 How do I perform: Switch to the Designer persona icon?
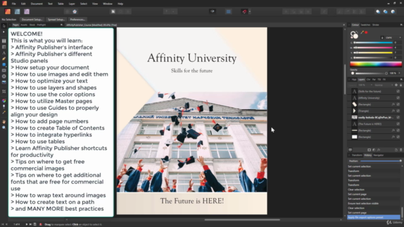17,11
